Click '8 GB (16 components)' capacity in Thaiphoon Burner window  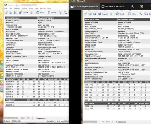[14, 49]
